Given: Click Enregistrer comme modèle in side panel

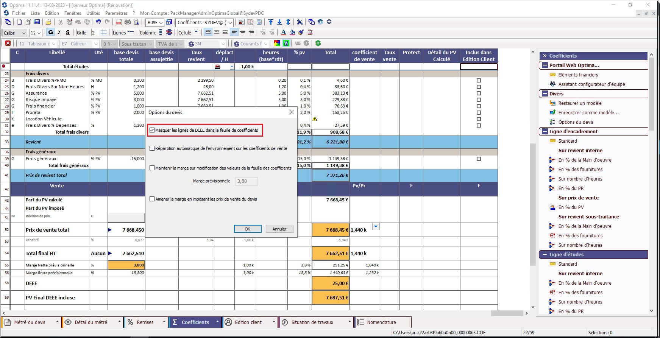Looking at the screenshot, I should click(x=588, y=112).
